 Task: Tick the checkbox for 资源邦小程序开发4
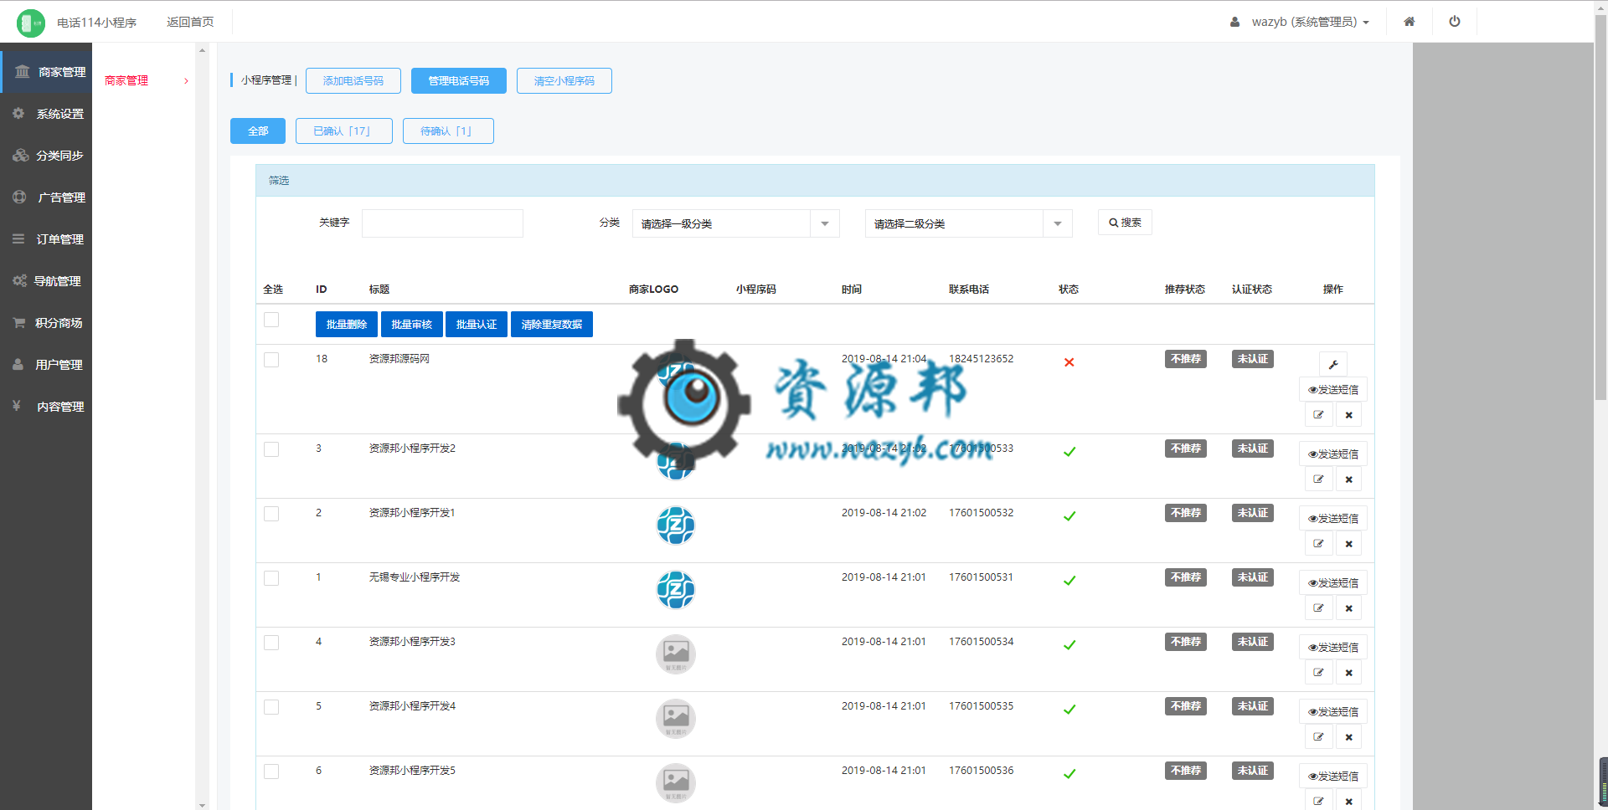coord(271,707)
